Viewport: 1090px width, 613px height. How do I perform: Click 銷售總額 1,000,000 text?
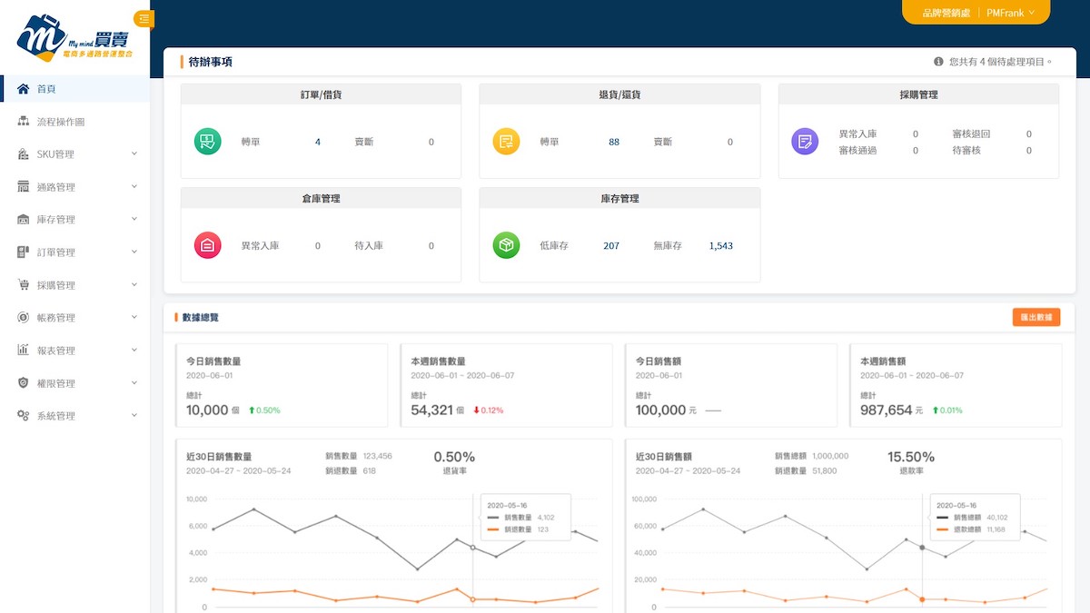point(811,456)
